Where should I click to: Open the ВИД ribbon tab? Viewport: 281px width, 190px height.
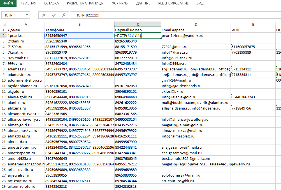[x=200, y=3]
